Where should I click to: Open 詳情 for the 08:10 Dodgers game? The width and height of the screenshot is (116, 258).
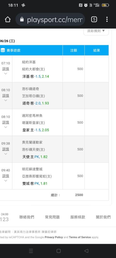[x=6, y=96]
